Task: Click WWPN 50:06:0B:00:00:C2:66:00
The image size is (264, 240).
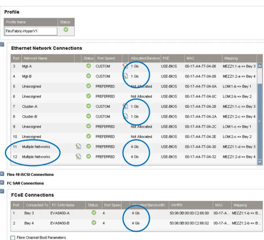Action: click(189, 213)
